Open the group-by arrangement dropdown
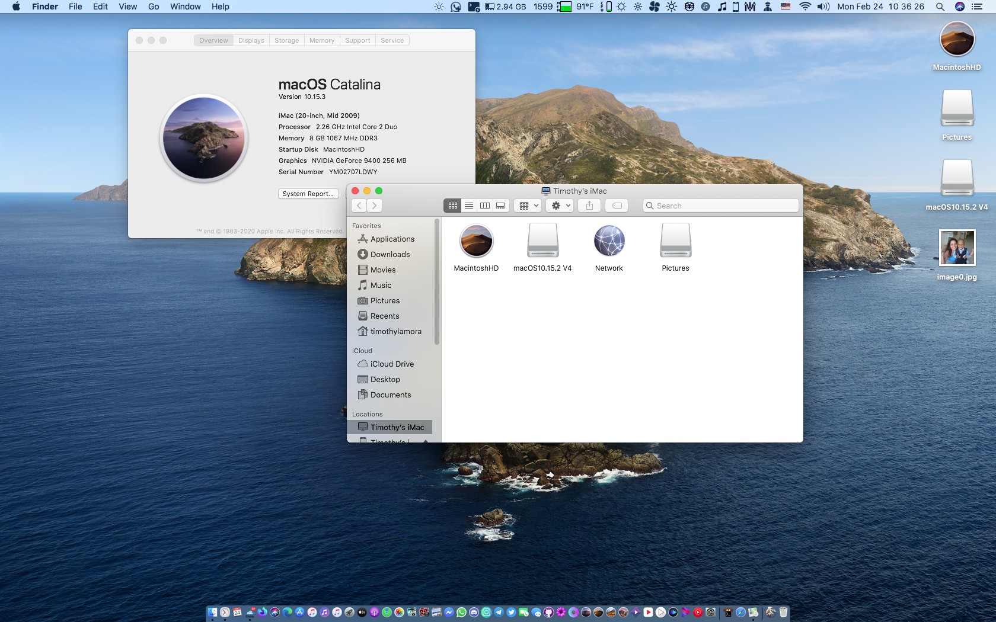The image size is (996, 622). [x=528, y=206]
